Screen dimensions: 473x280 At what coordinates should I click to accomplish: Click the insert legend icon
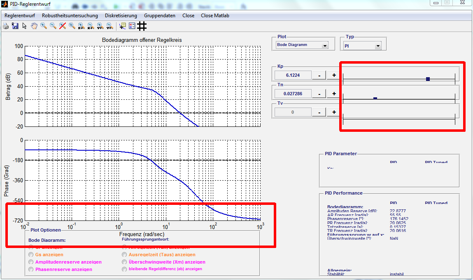[132, 26]
